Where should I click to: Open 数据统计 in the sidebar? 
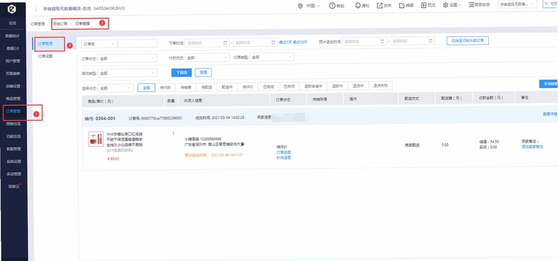click(x=13, y=36)
